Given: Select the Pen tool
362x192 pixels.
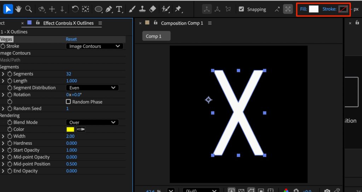Looking at the screenshot, I should coord(109,9).
